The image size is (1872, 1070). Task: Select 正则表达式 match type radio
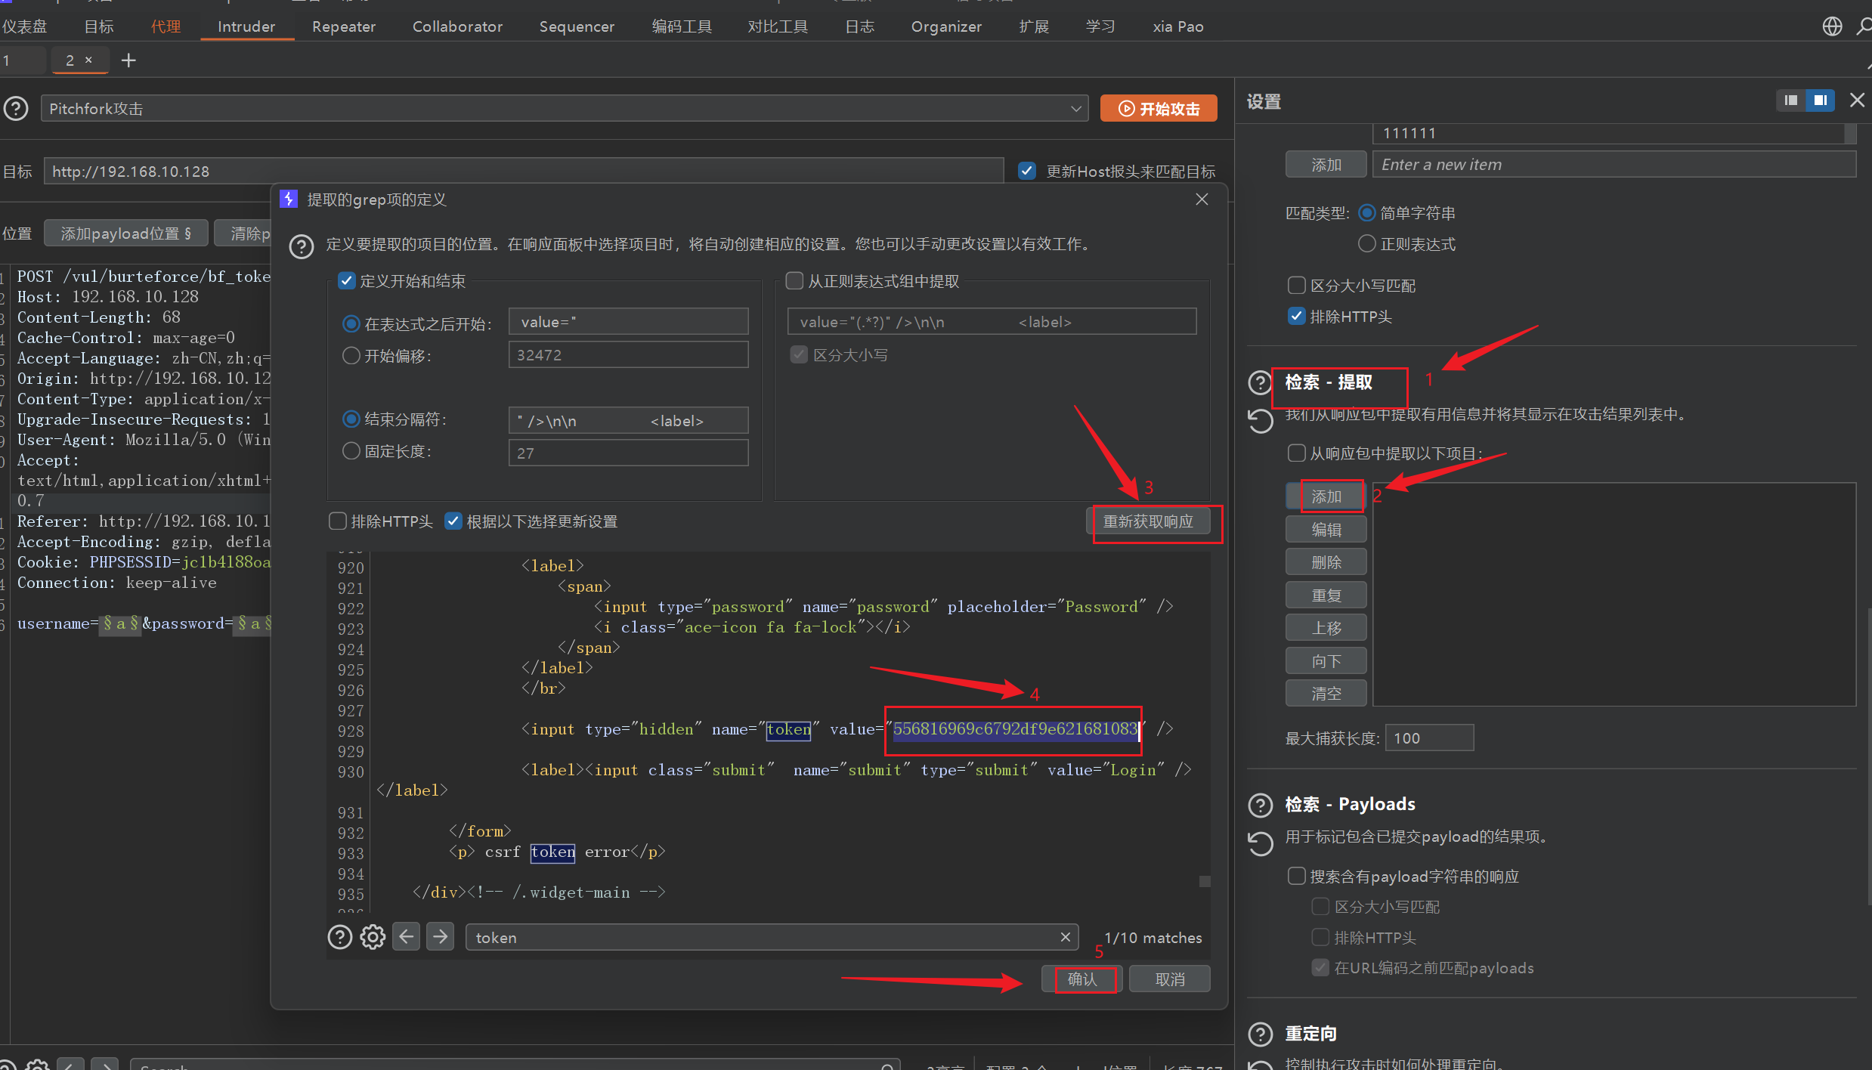click(1366, 244)
